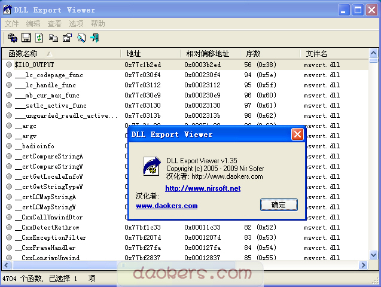Click the horizontal scrollbar right arrow

tap(363, 265)
